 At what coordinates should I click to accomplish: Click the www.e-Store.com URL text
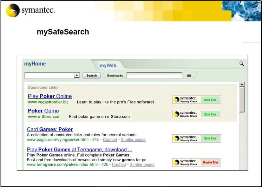44,117
